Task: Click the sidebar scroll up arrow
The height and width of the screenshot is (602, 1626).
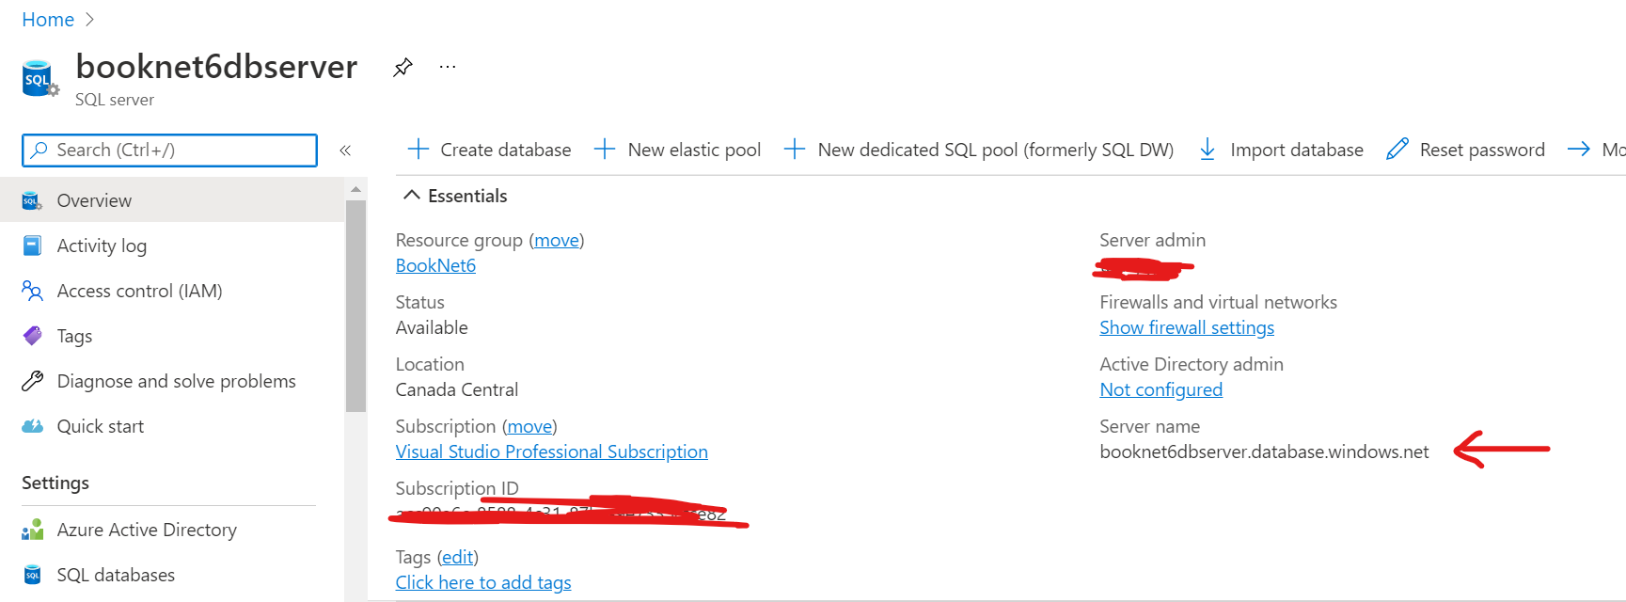Action: [355, 189]
